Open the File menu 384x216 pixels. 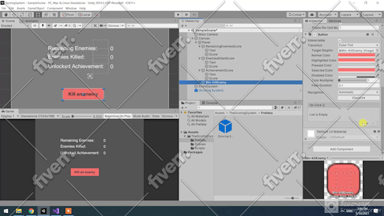point(4,8)
